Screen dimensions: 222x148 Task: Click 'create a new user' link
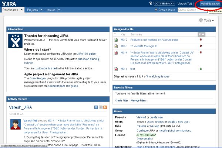(x=179, y=122)
